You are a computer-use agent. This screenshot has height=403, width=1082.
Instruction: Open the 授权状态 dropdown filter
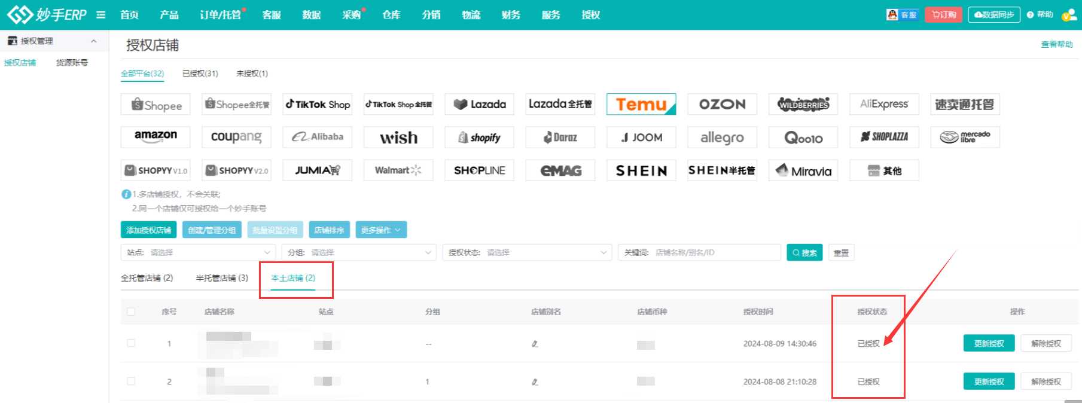[527, 252]
